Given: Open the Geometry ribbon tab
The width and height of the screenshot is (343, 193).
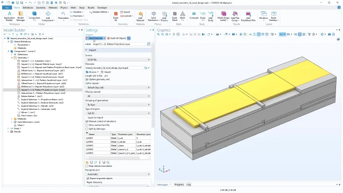Looking at the screenshot, I should point(41,8).
